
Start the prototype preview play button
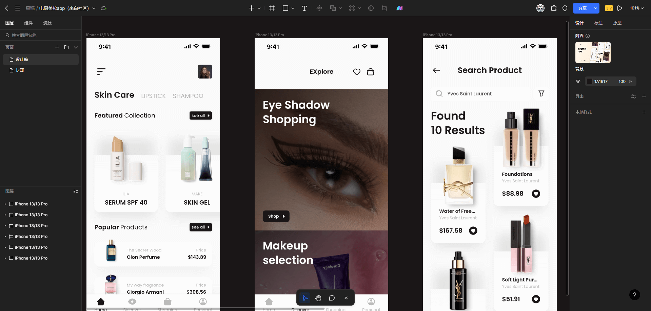click(x=620, y=8)
